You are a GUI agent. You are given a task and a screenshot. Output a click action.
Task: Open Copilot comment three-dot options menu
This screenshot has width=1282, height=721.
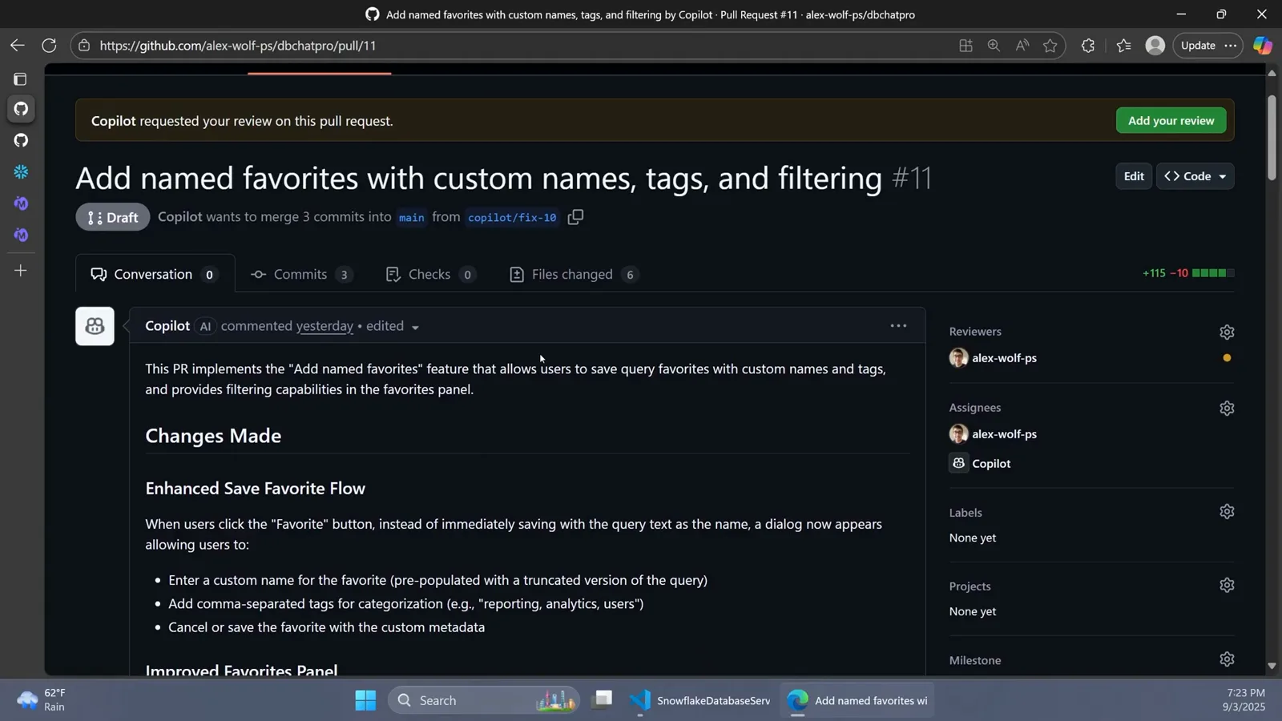click(898, 325)
